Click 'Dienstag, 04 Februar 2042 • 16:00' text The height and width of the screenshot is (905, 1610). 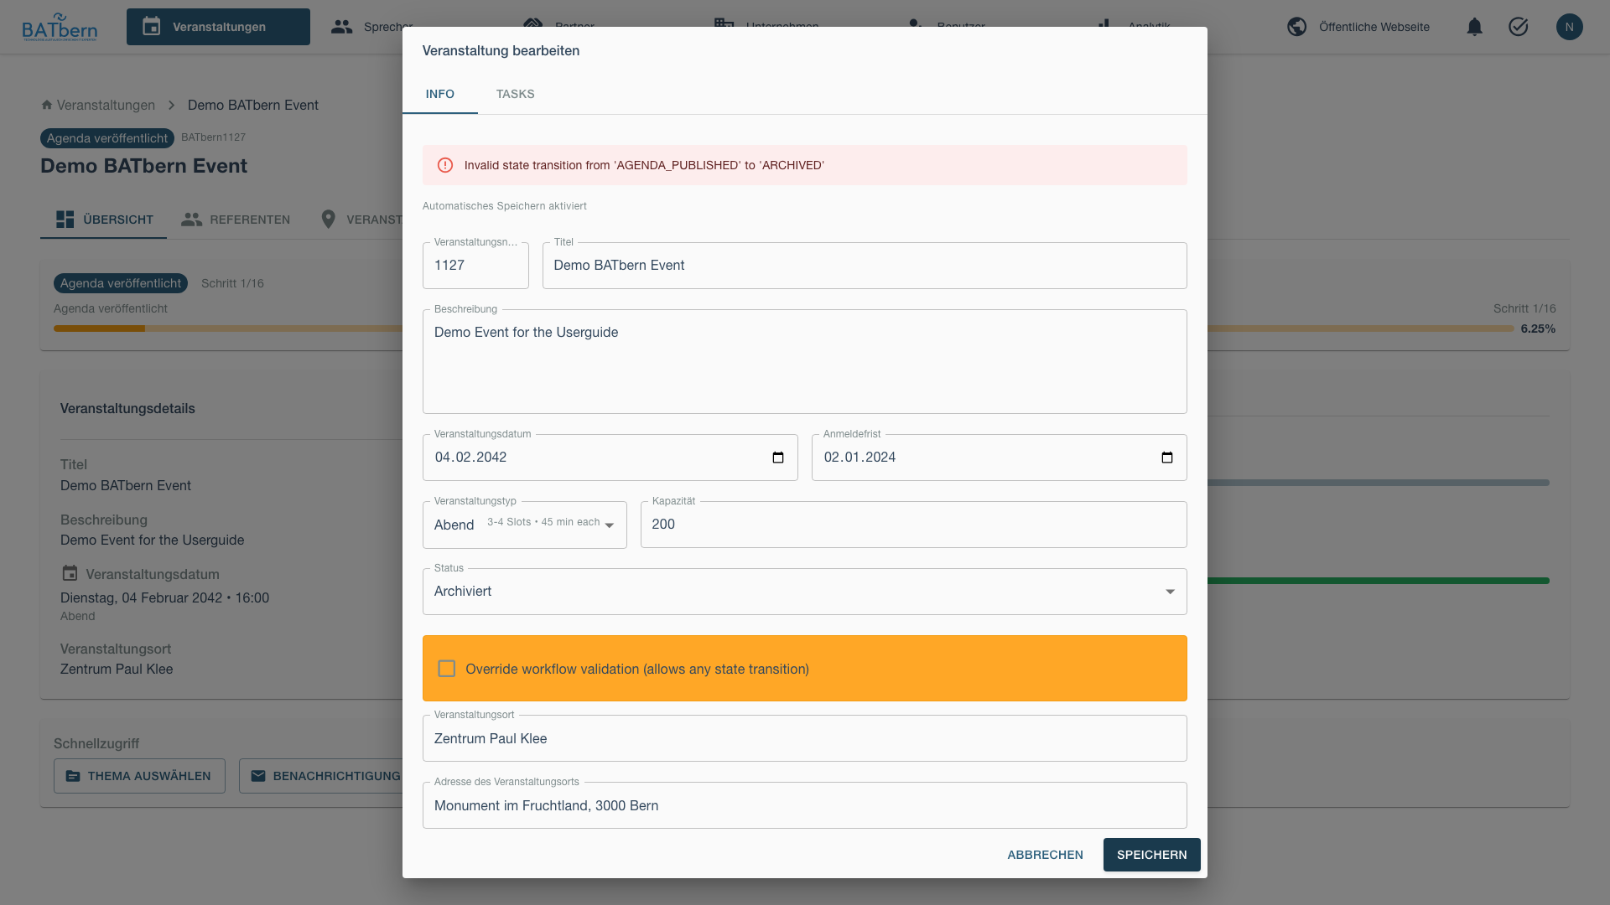(x=164, y=597)
